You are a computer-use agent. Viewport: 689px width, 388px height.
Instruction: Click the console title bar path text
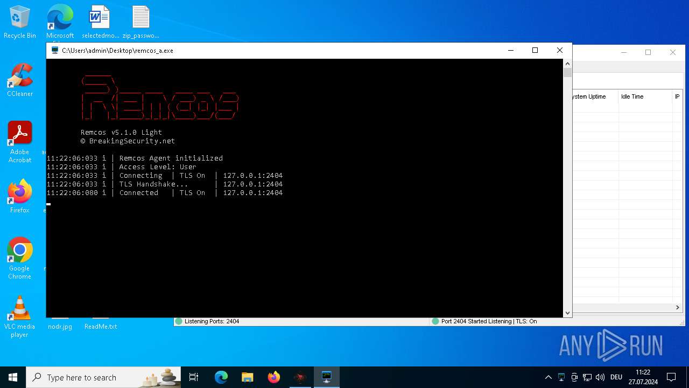pos(117,50)
